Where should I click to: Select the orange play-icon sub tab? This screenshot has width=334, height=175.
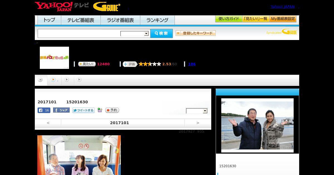(x=54, y=80)
